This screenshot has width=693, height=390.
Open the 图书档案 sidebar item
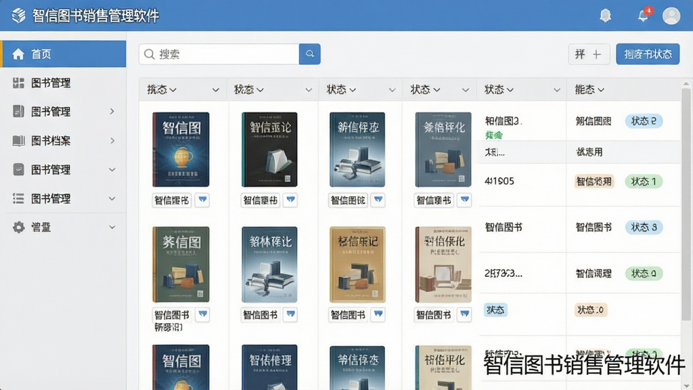point(64,141)
